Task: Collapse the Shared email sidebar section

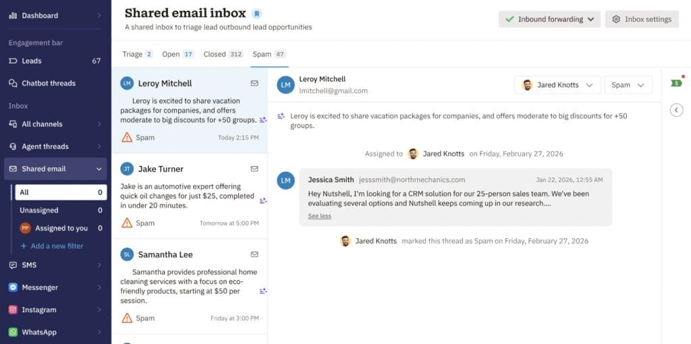Action: point(99,169)
